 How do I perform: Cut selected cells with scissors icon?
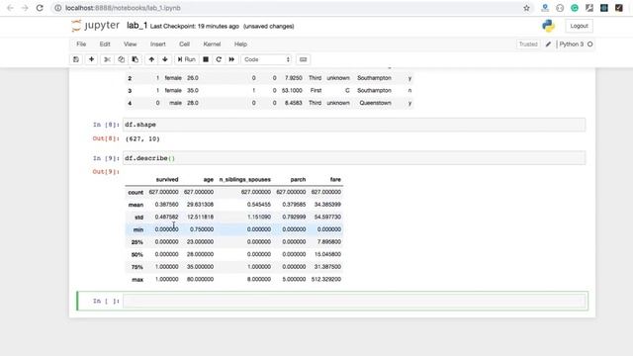click(107, 59)
